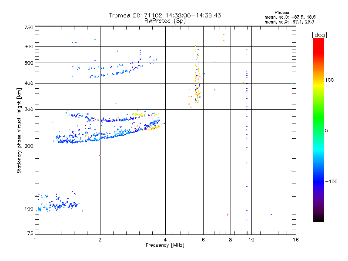Viewport: 348px width, 261px height.
Task: Click the 'RwPretec (8p)' subtitle
Action: click(165, 21)
